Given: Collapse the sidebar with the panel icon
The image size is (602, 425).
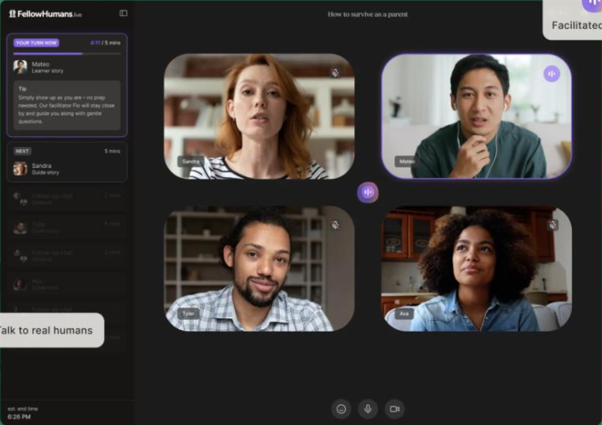Looking at the screenshot, I should (123, 13).
